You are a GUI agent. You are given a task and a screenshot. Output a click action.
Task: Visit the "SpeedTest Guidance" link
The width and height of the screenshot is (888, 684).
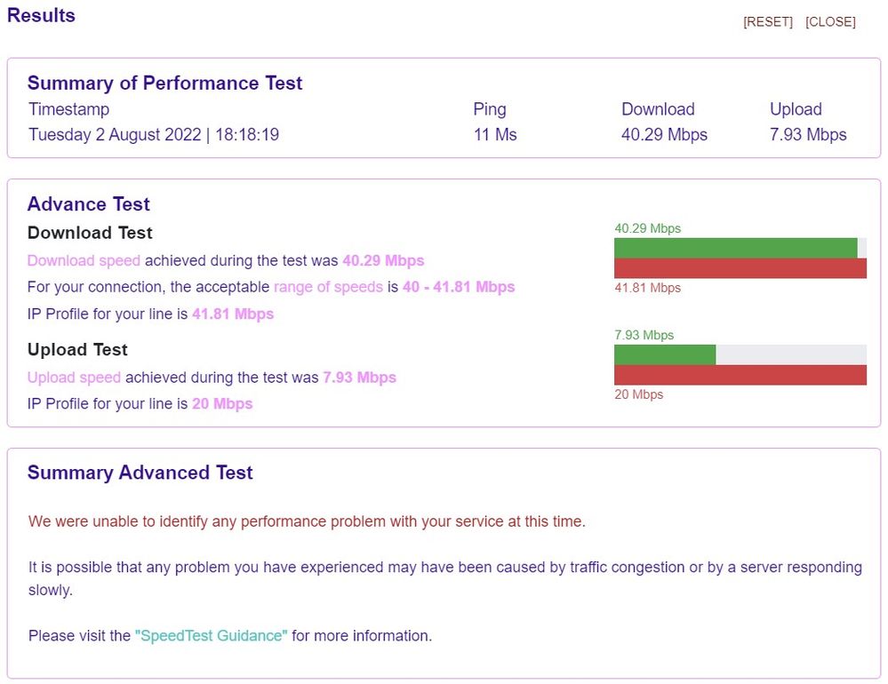[x=211, y=636]
